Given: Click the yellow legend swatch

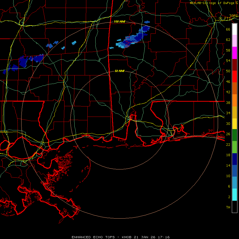Looking at the screenshot, I should point(234,123).
